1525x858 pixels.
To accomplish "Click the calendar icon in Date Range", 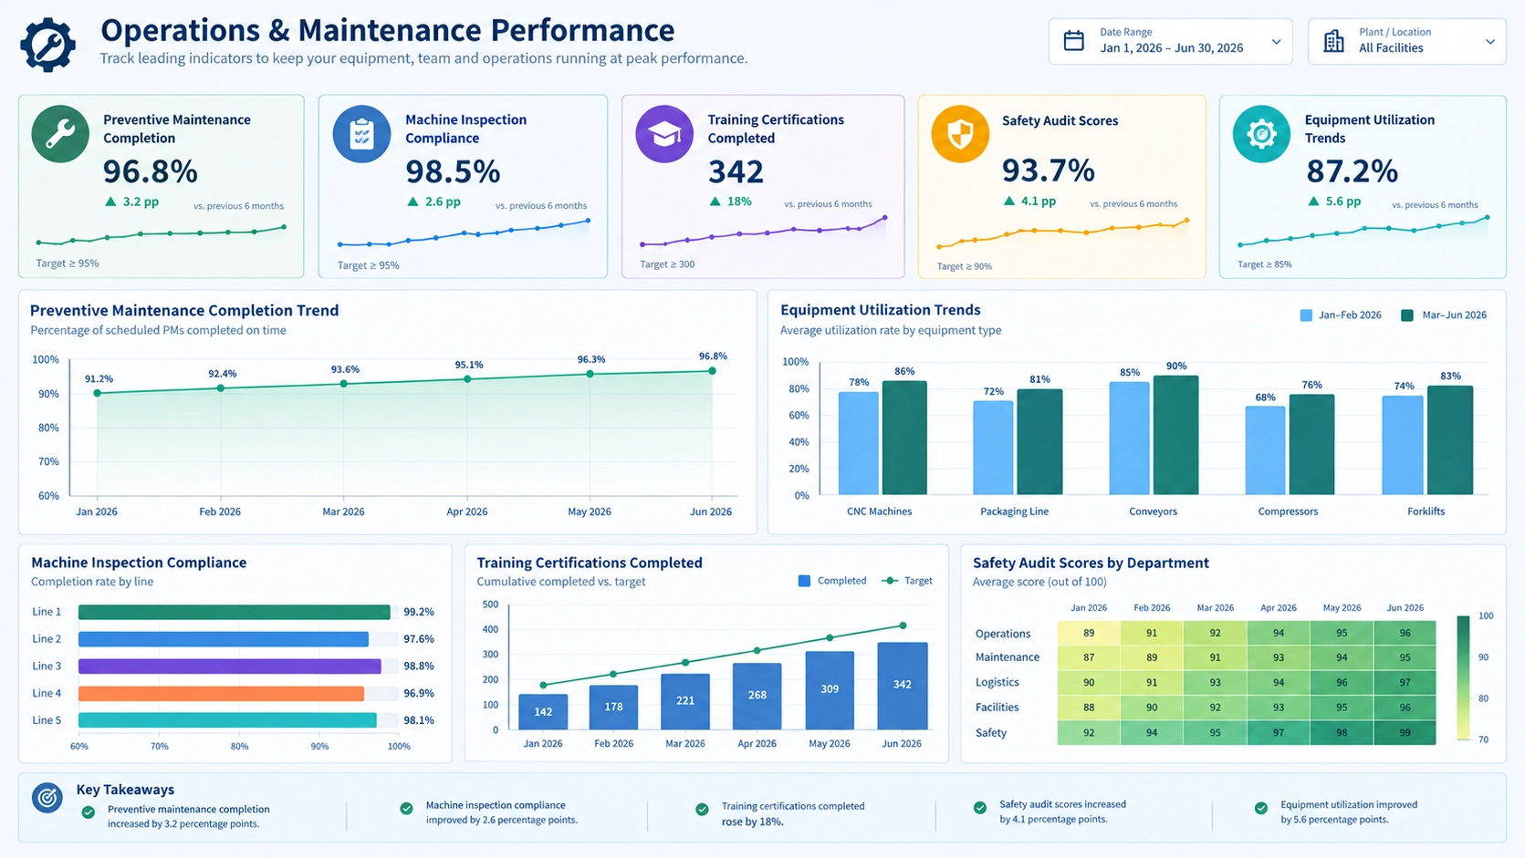I will (1074, 41).
